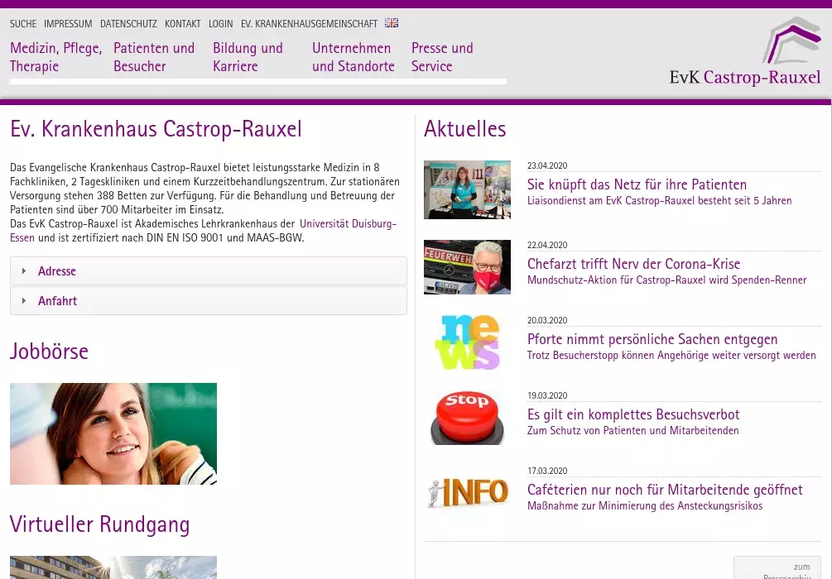The image size is (832, 579).
Task: Click the zum Pressearchiv button
Action: click(x=777, y=569)
